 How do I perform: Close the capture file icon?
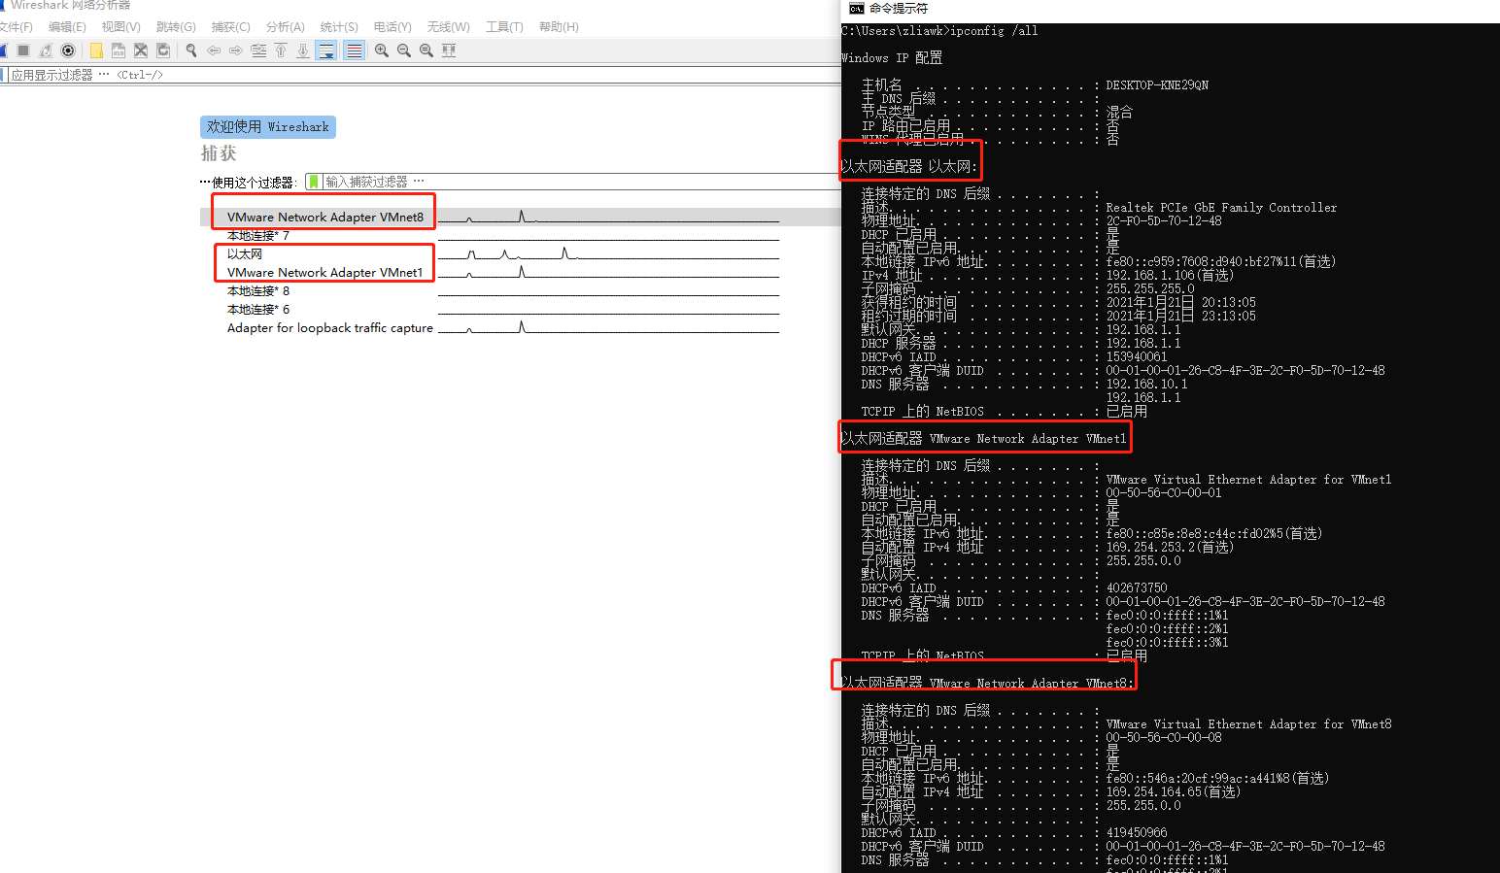coord(141,50)
